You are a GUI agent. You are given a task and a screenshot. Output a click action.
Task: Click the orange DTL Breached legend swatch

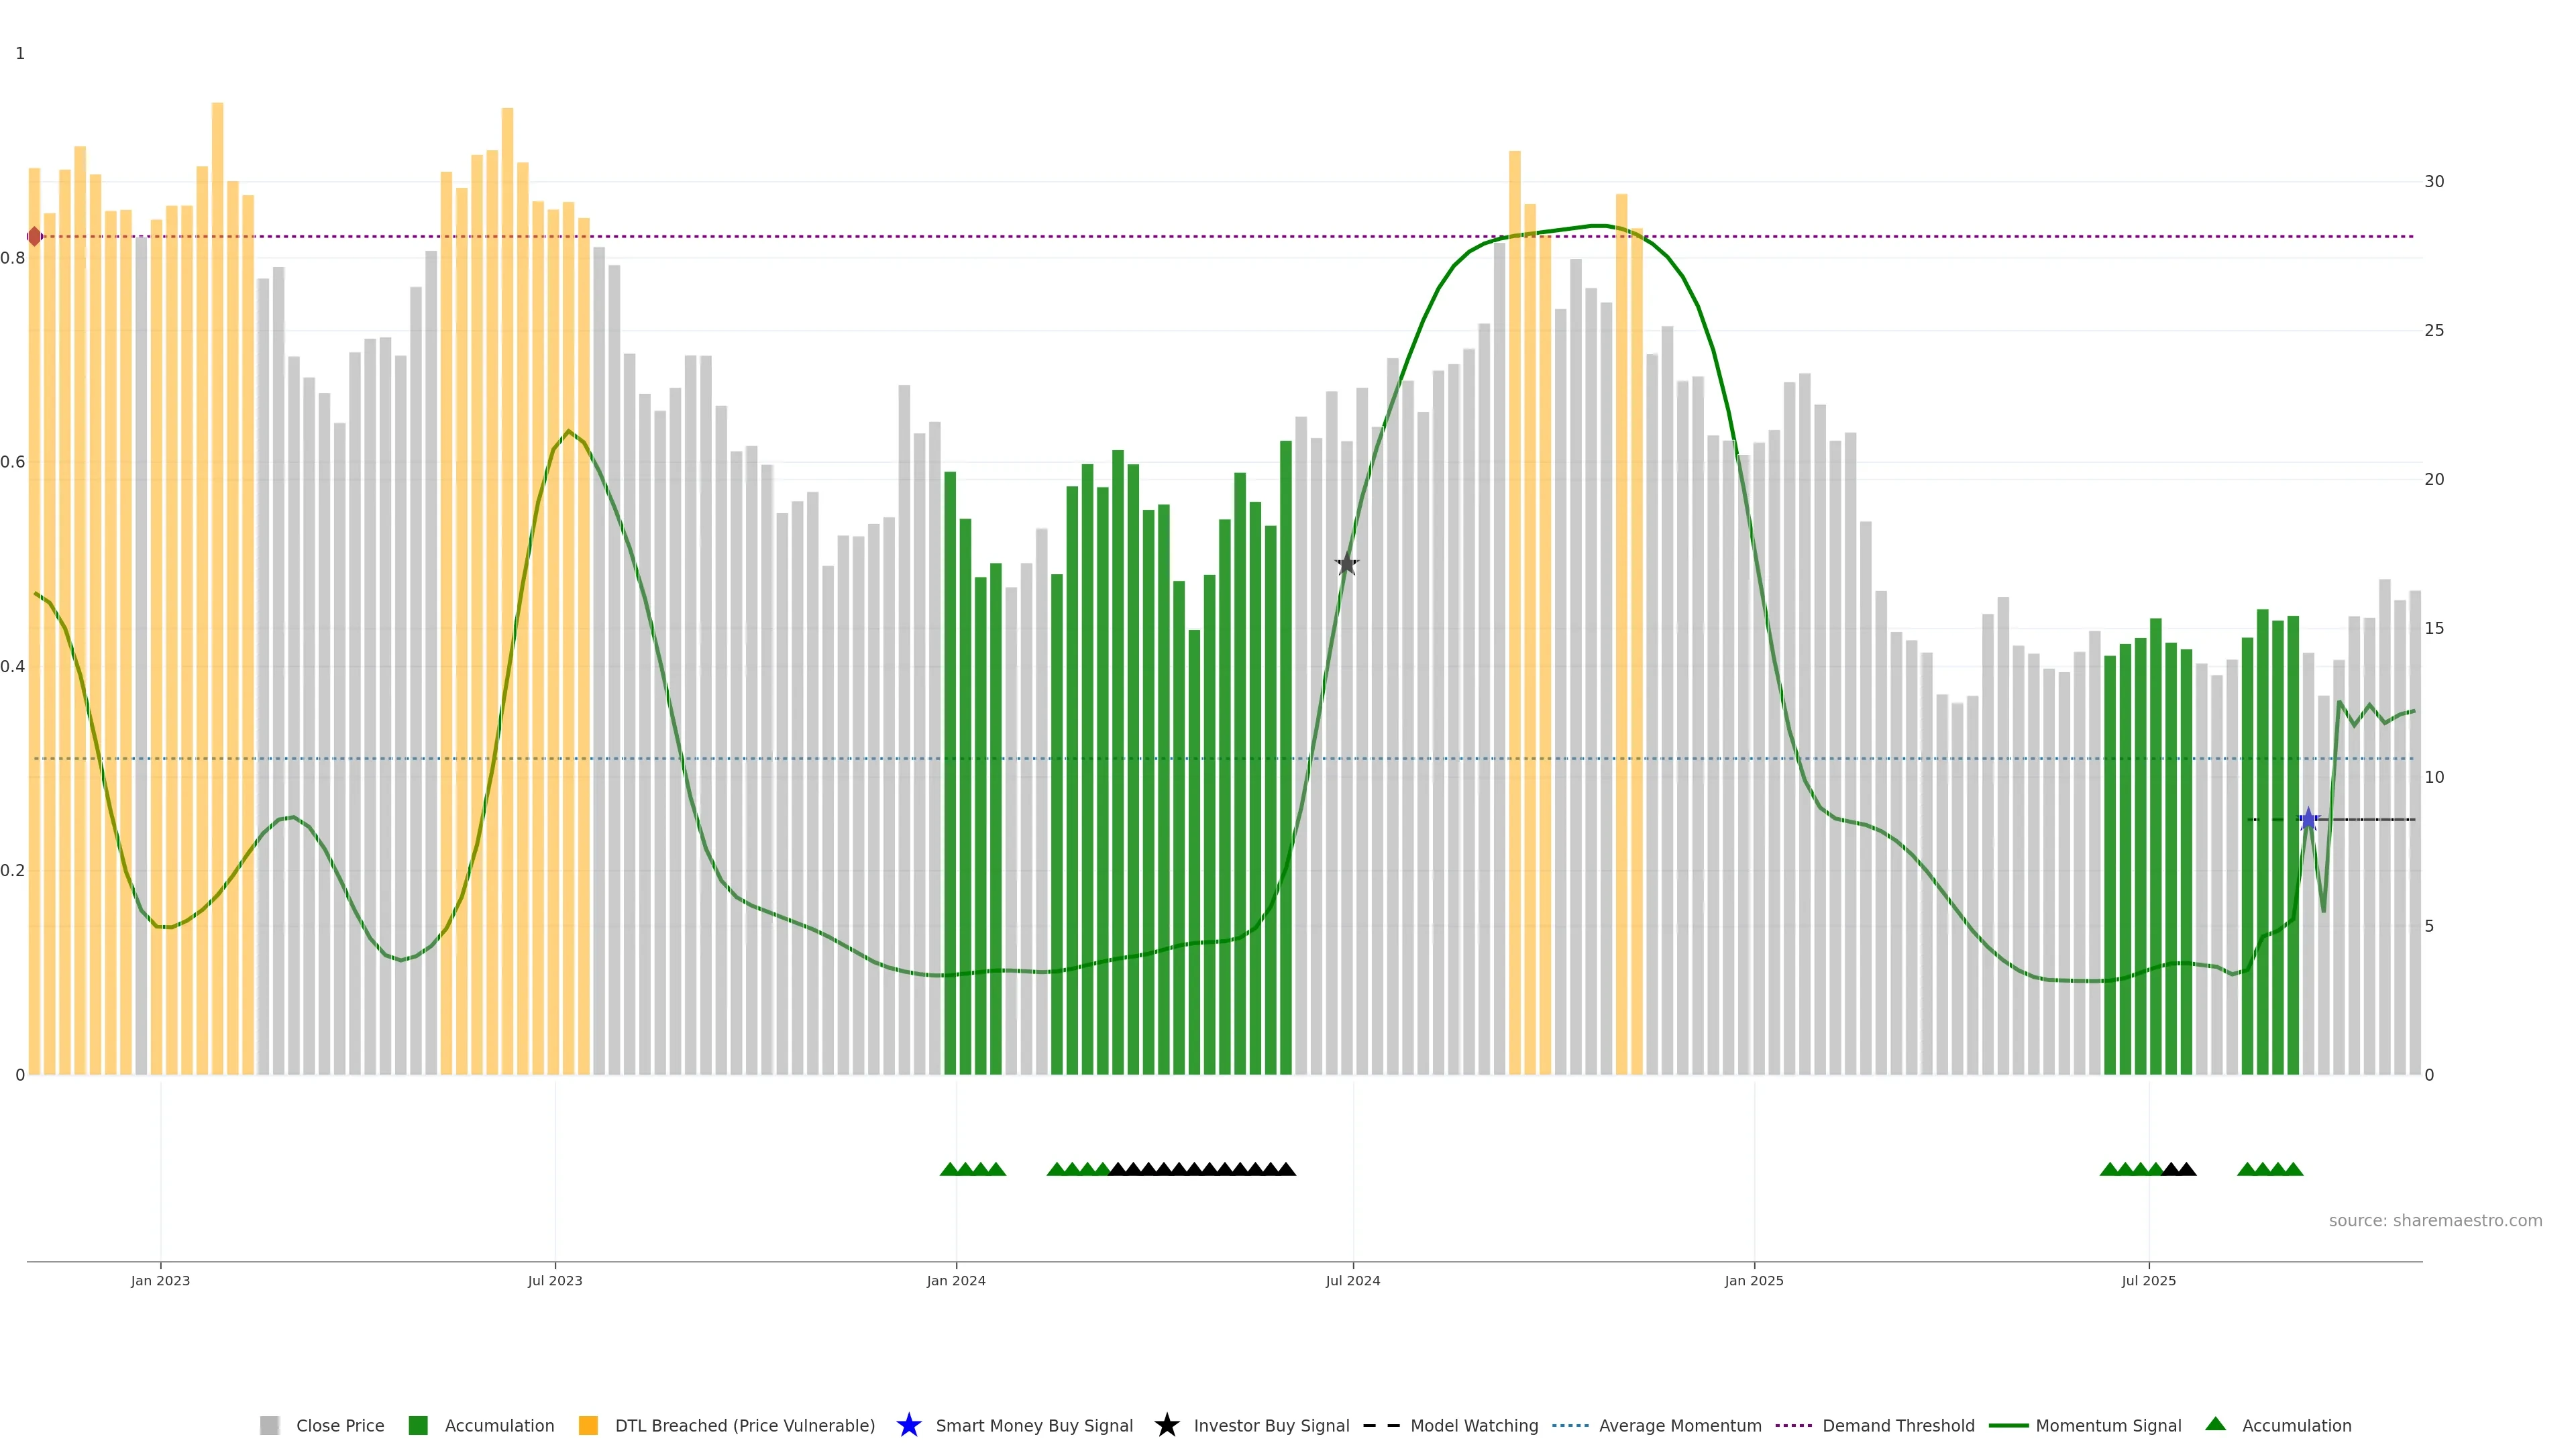tap(588, 1425)
